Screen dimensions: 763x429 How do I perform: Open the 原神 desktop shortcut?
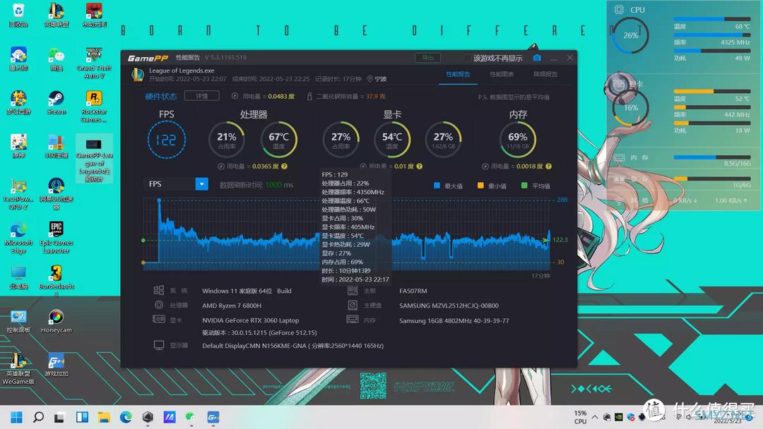[18, 146]
